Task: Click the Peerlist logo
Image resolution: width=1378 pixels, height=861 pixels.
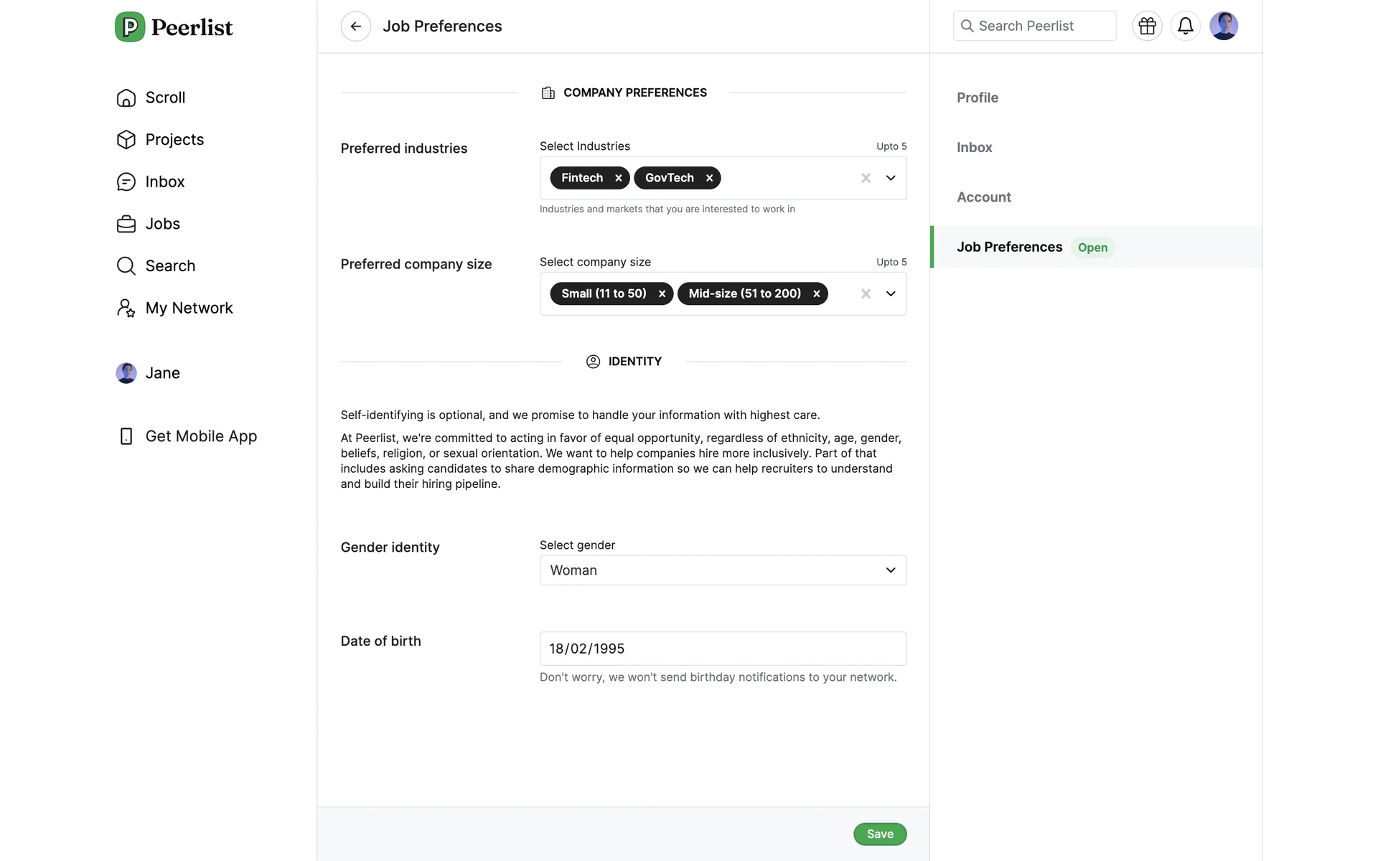Action: click(174, 27)
